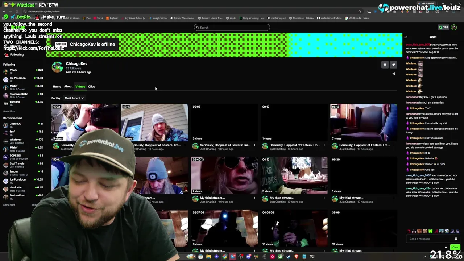The width and height of the screenshot is (464, 261).
Task: Play the 02:37:06 video thumbnail
Action: point(224,228)
